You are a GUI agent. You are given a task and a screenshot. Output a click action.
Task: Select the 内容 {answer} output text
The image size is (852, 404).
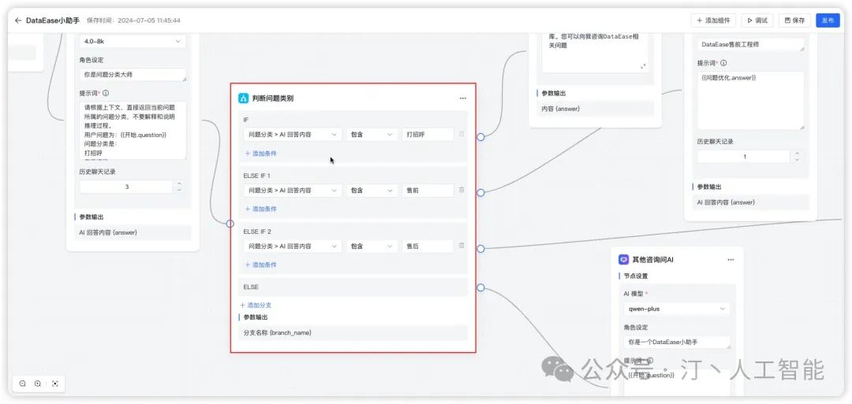(x=561, y=109)
